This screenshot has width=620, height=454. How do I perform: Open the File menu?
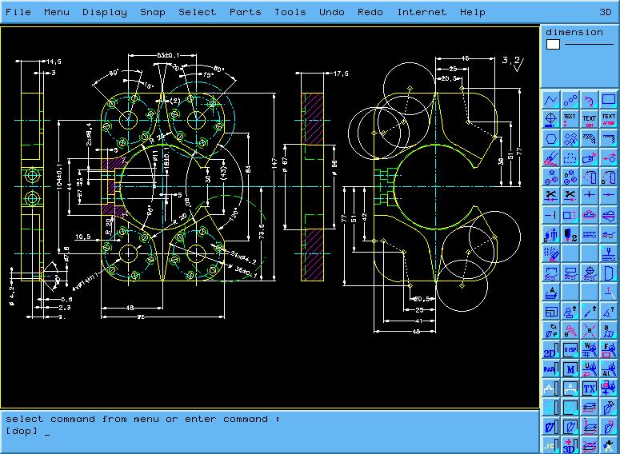click(x=18, y=12)
